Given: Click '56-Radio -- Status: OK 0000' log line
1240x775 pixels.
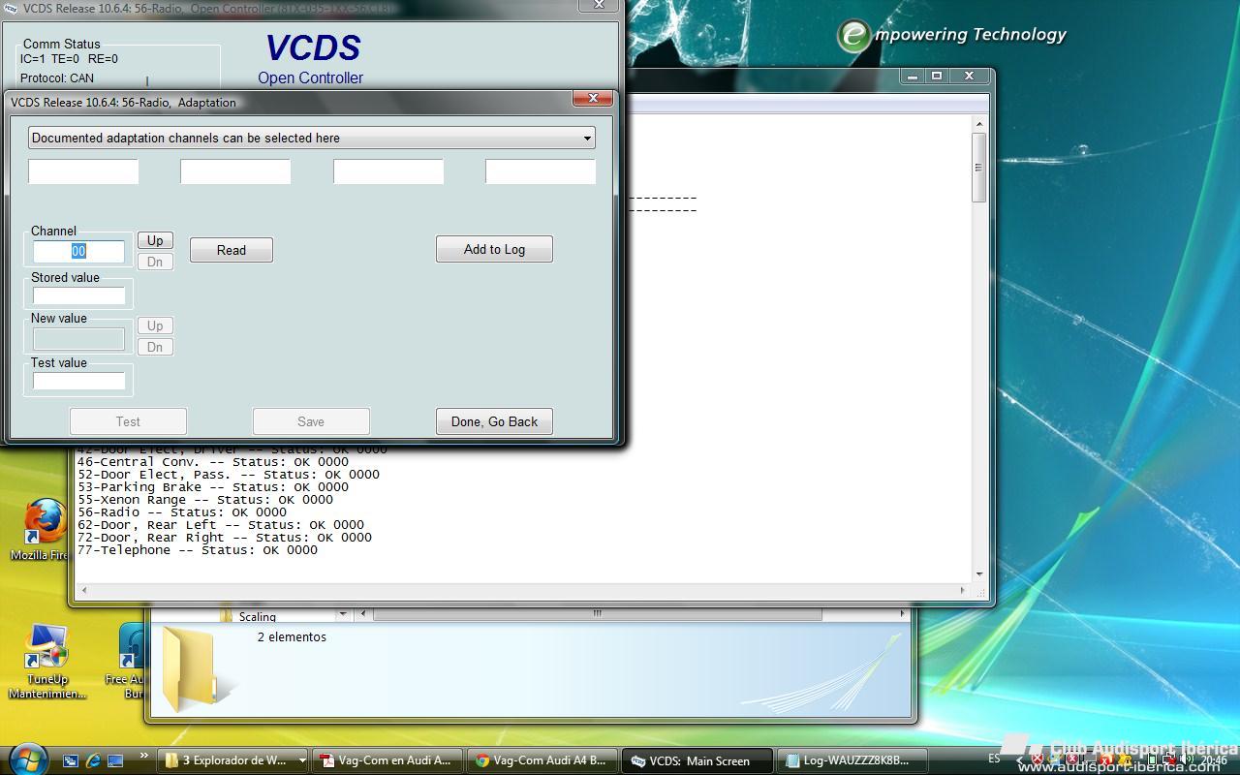Looking at the screenshot, I should (x=182, y=512).
